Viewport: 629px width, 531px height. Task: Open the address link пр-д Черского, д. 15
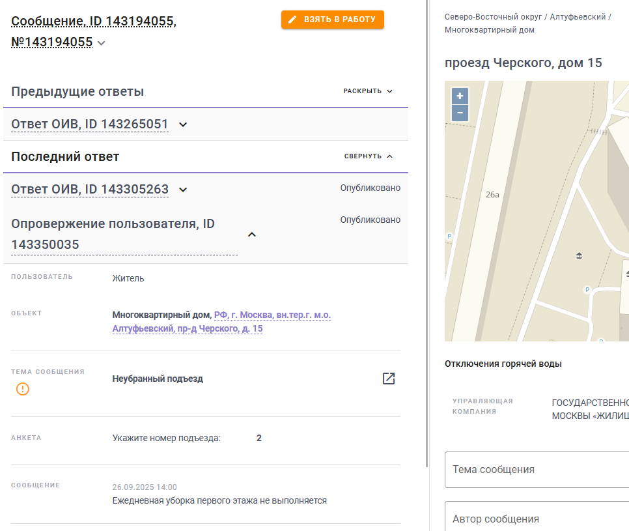coord(221,321)
